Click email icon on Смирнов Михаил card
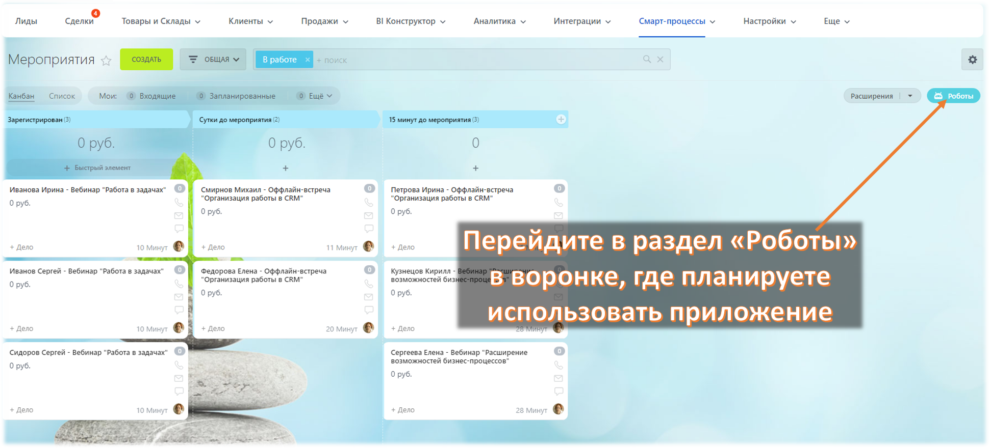Screen dimensions: 990x448 point(369,216)
